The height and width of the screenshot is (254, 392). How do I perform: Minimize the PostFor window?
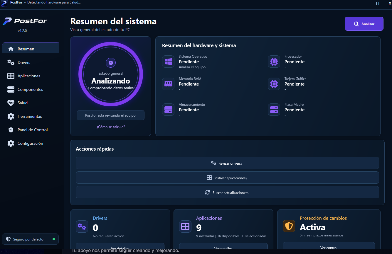coord(365,4)
